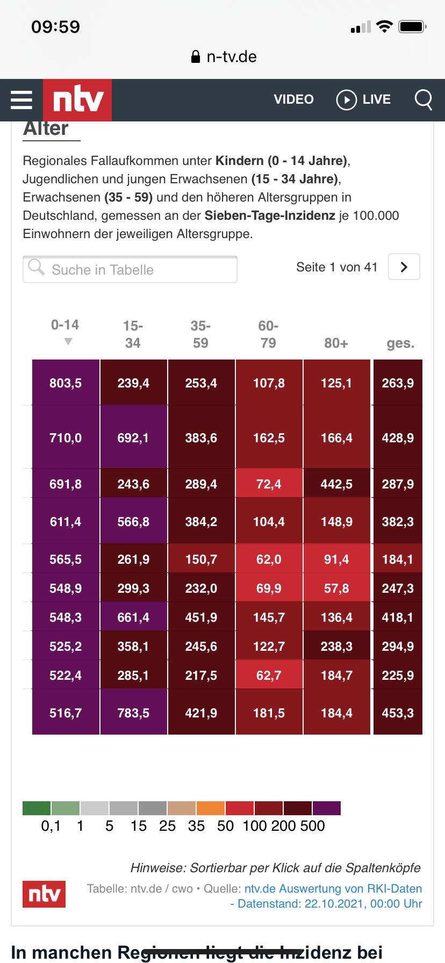This screenshot has height=963, width=445.
Task: Open the search magnifier in header
Action: tap(424, 99)
